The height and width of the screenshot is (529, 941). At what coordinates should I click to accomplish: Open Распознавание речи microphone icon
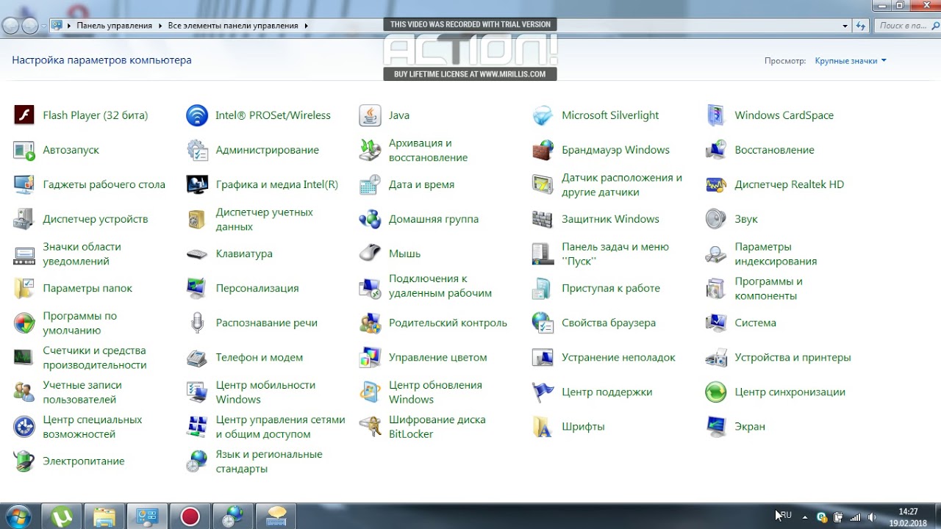[197, 323]
